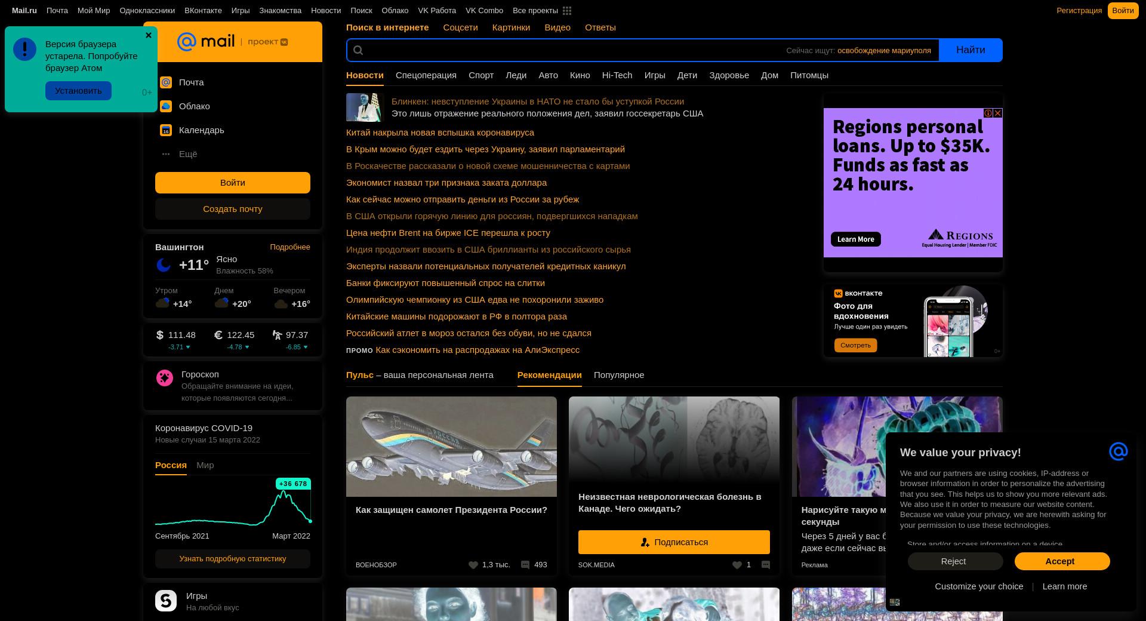Close the Regions loan advertisement
Viewport: 1146px width, 621px height.
pyautogui.click(x=997, y=113)
